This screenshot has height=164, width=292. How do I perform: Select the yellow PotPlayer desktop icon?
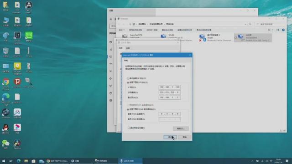click(17, 68)
